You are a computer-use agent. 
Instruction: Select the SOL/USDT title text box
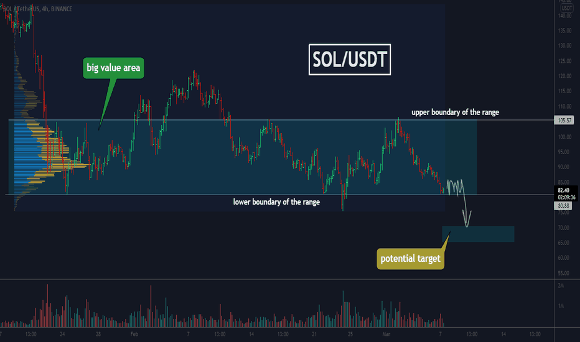(x=350, y=60)
